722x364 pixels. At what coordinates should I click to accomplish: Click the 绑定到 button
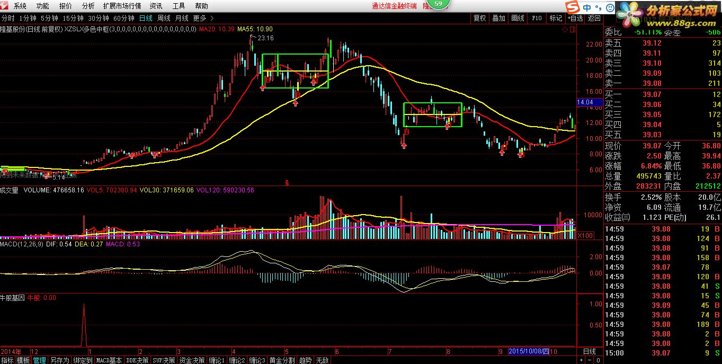[x=83, y=360]
